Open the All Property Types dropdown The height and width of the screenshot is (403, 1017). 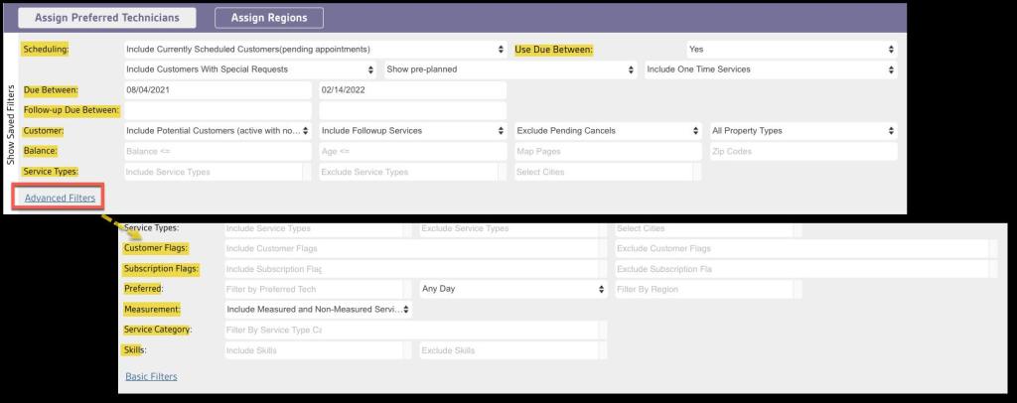point(802,131)
